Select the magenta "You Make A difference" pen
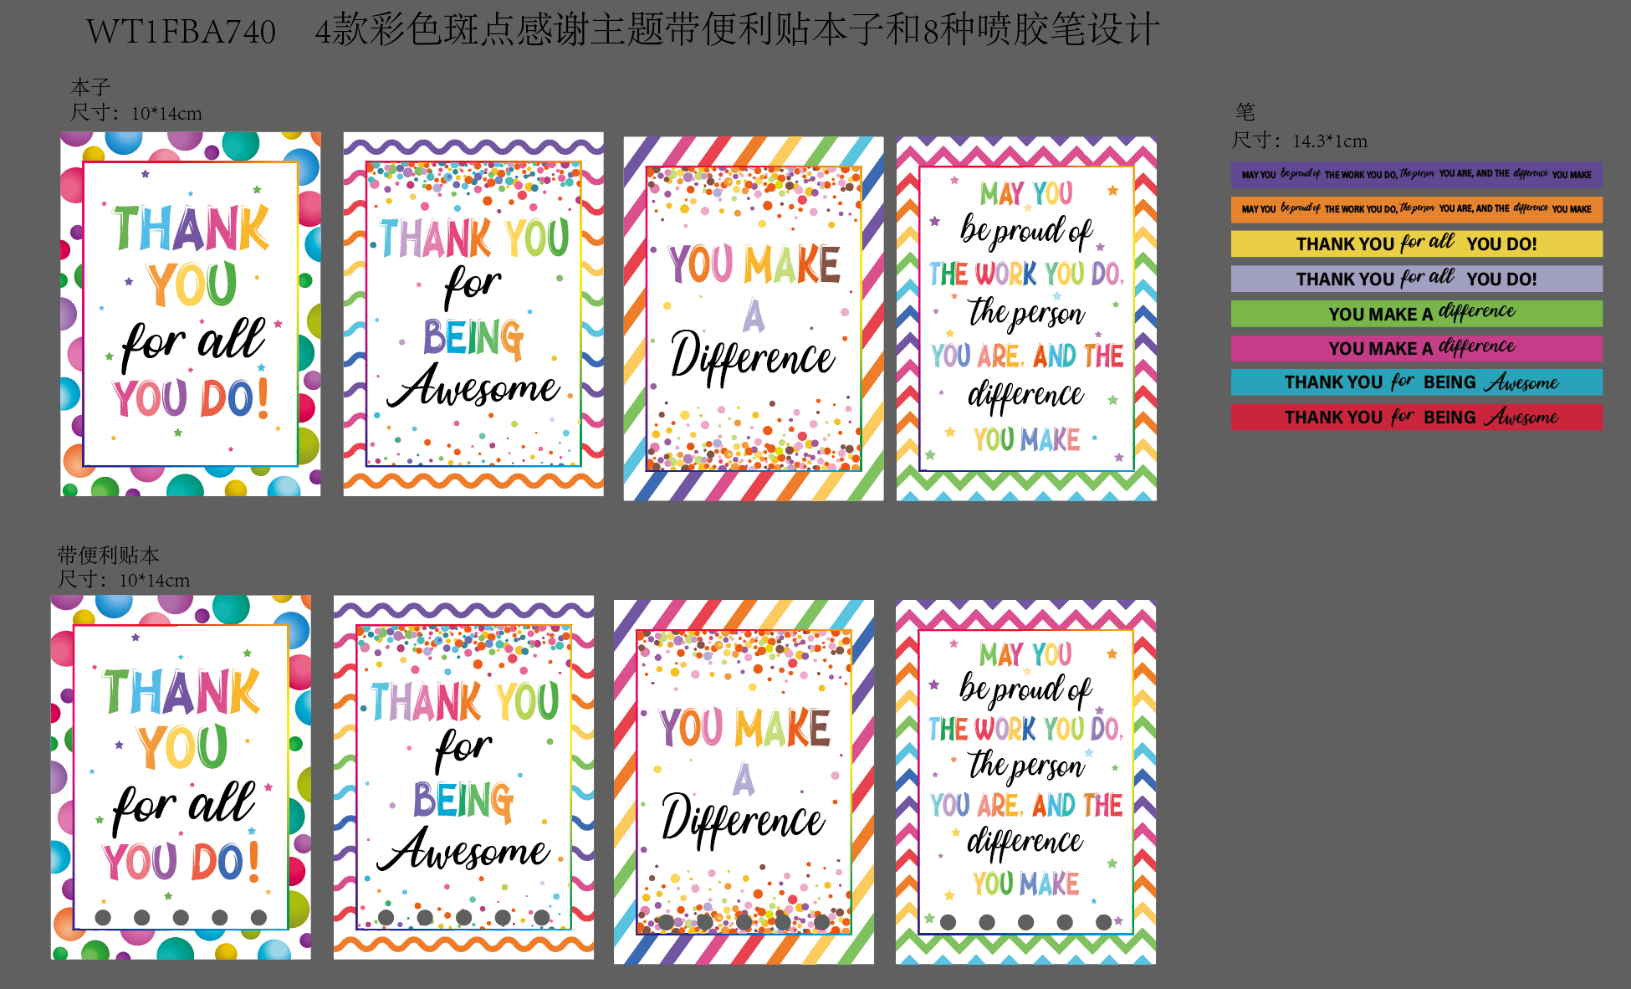1631x989 pixels. 1416,348
